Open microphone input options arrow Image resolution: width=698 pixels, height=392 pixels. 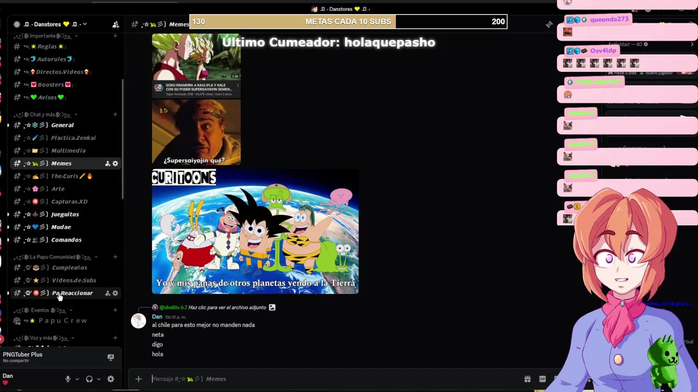(x=77, y=379)
